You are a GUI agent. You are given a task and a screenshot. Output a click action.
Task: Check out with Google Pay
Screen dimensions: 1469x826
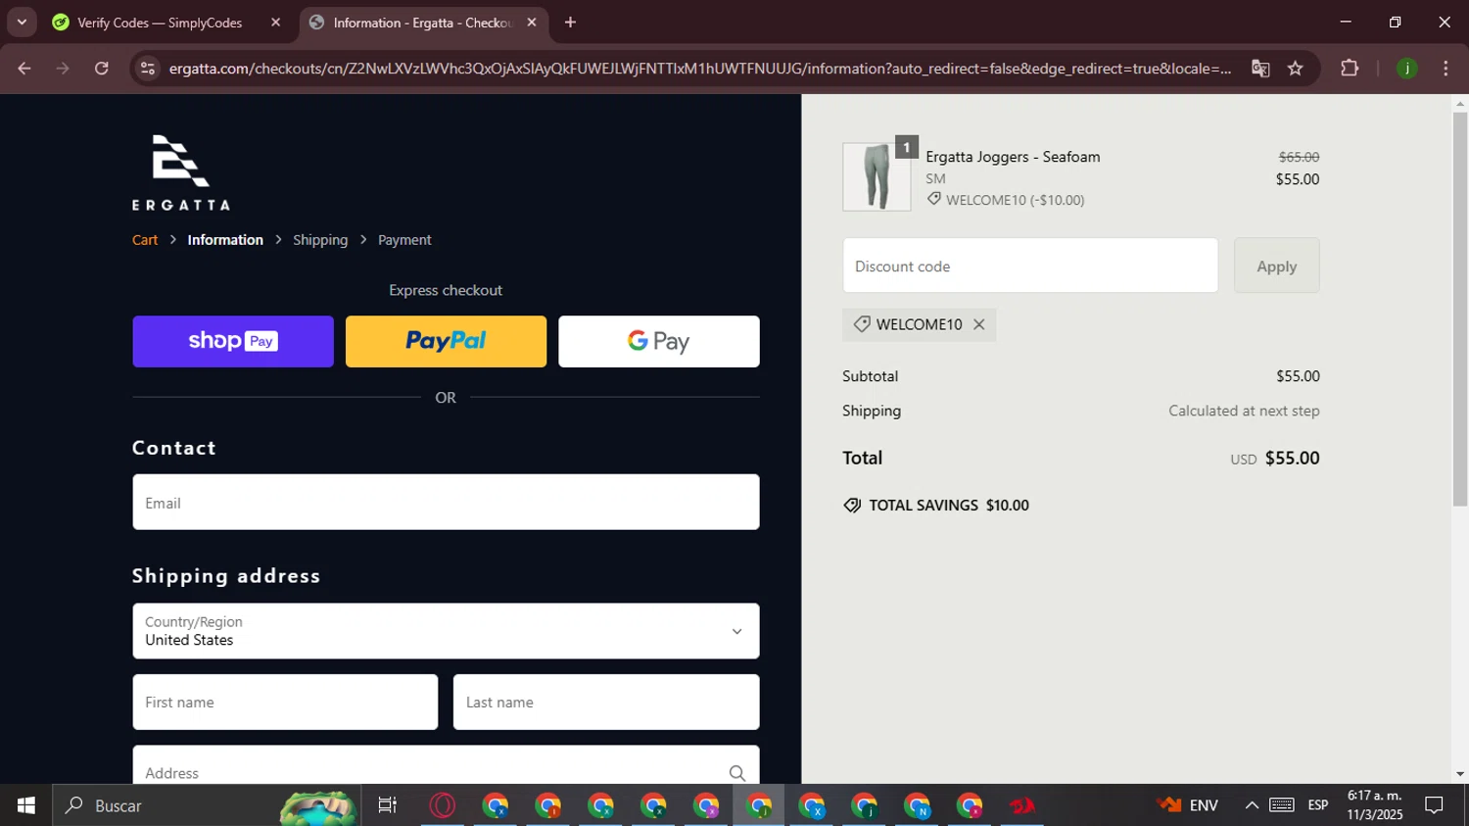pyautogui.click(x=659, y=341)
